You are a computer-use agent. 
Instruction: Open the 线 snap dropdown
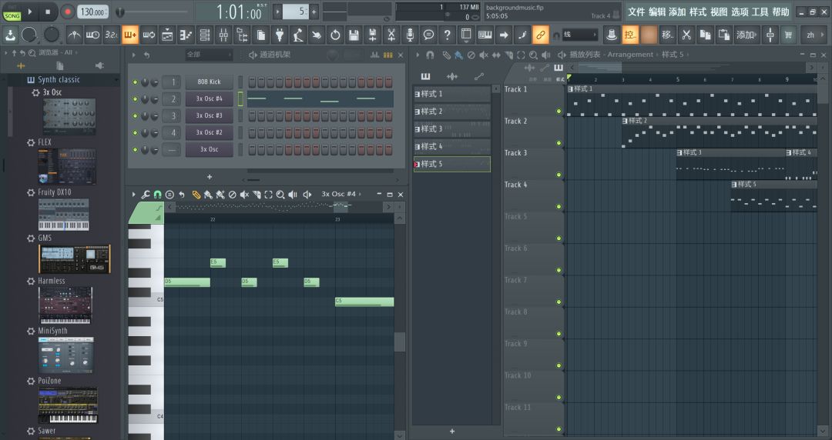[x=579, y=35]
